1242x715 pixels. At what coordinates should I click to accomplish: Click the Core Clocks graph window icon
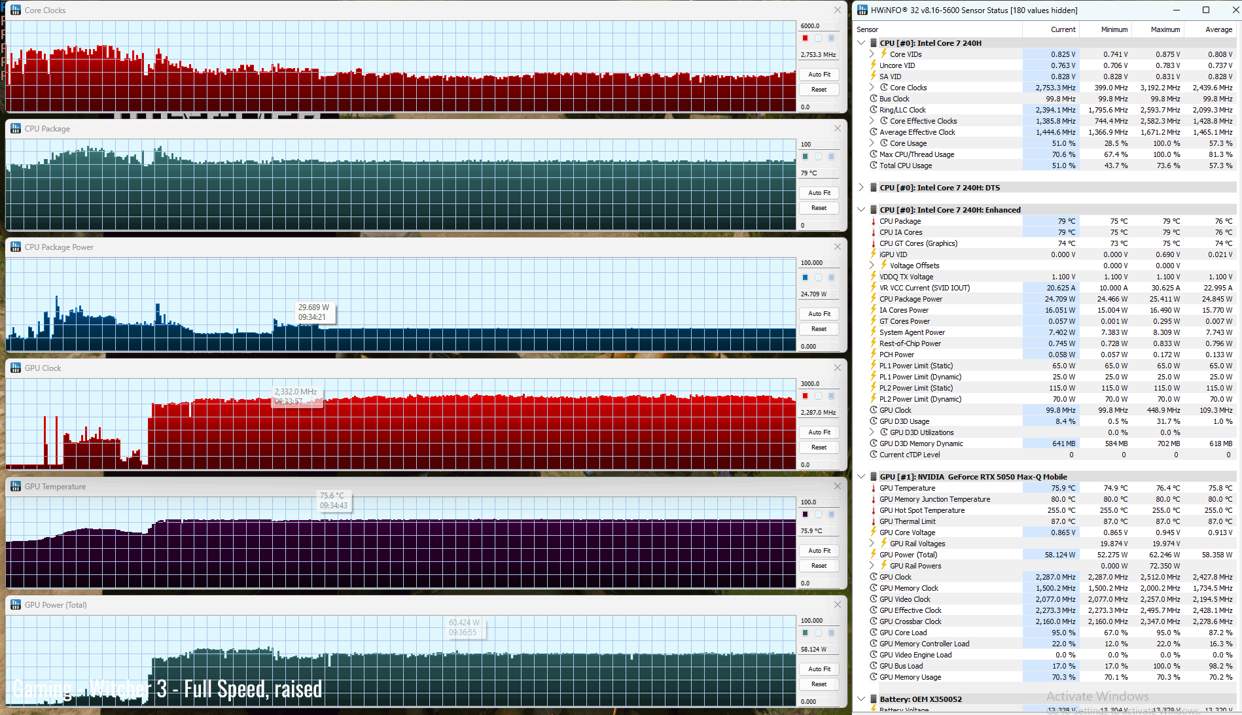coord(16,10)
